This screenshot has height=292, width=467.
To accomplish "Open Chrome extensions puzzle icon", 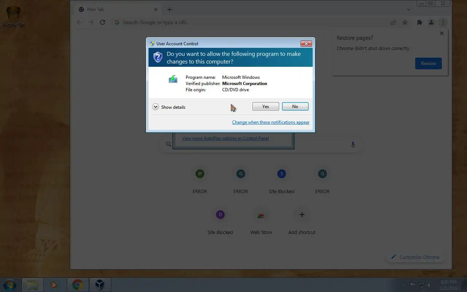I will 420,22.
